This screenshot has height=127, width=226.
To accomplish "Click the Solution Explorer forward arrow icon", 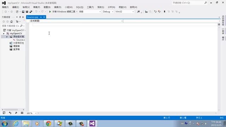I will pyautogui.click(x=7, y=22).
